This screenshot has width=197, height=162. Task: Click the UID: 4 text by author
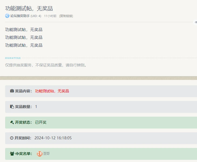(x=36, y=16)
